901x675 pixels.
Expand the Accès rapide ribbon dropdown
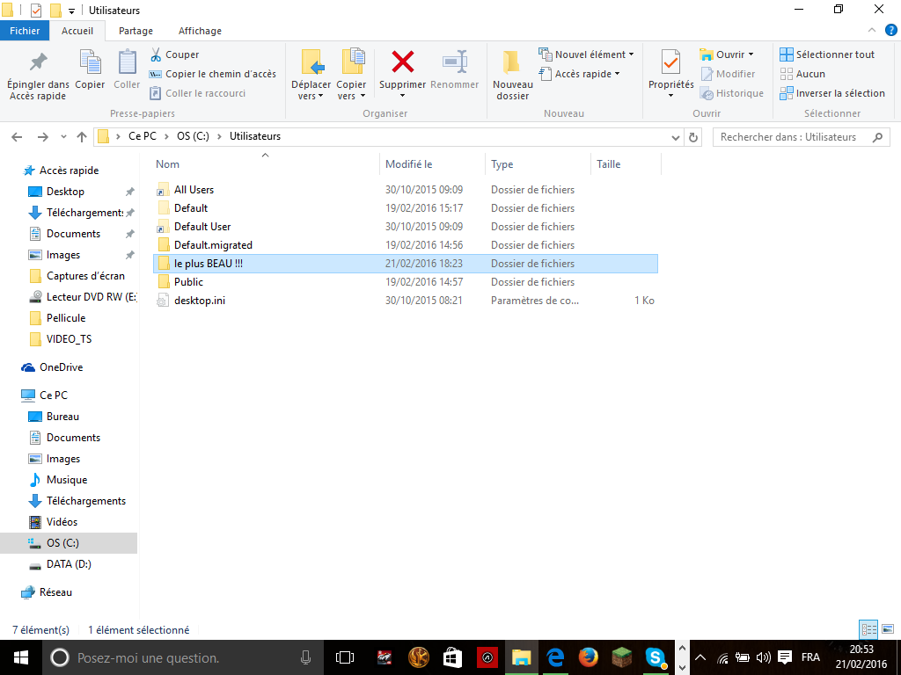coord(617,74)
